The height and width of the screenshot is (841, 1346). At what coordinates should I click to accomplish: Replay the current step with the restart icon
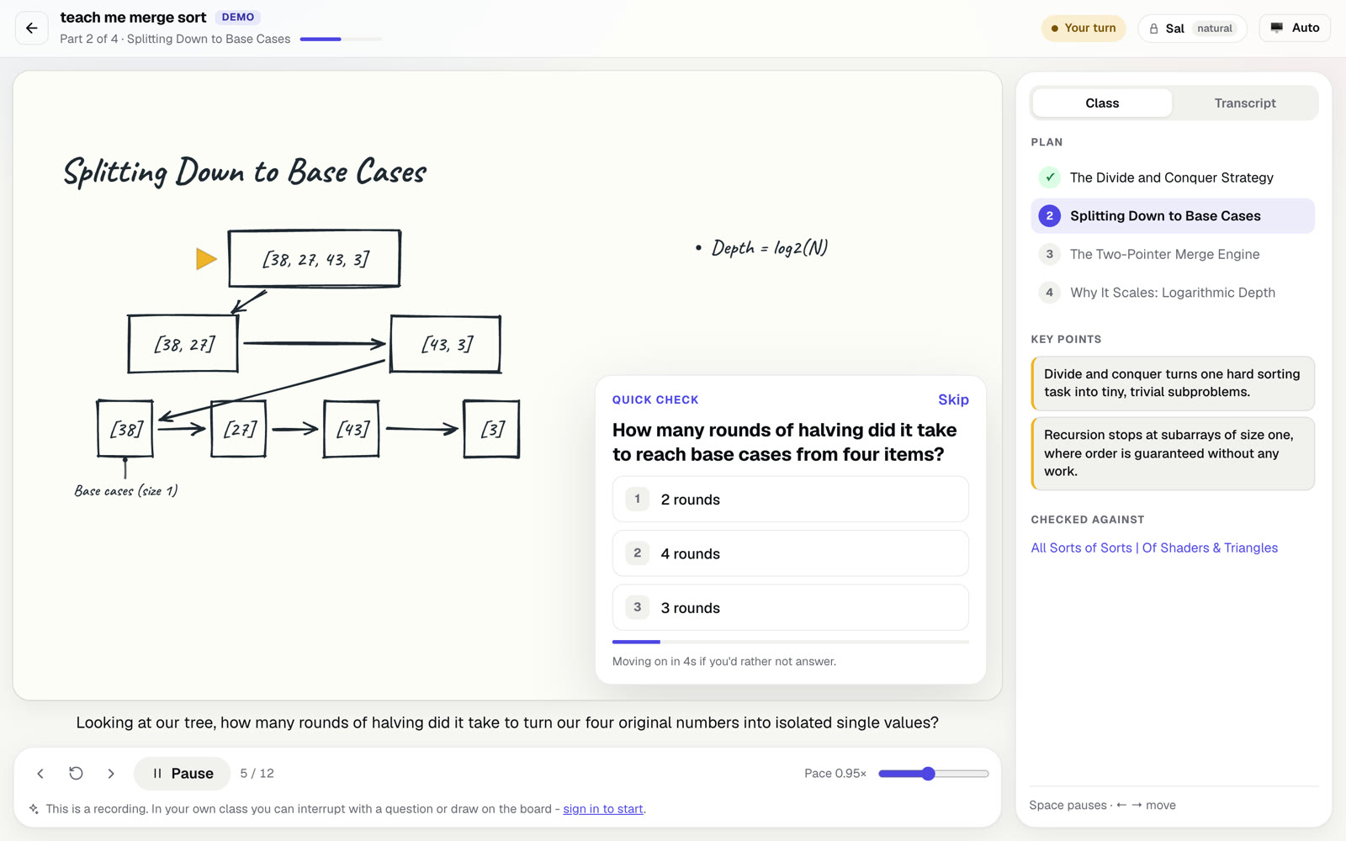(x=76, y=774)
